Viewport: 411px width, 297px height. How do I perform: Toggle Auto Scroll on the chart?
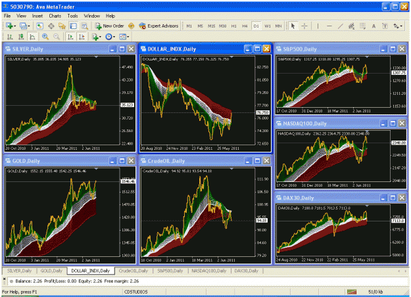pyautogui.click(x=70, y=37)
